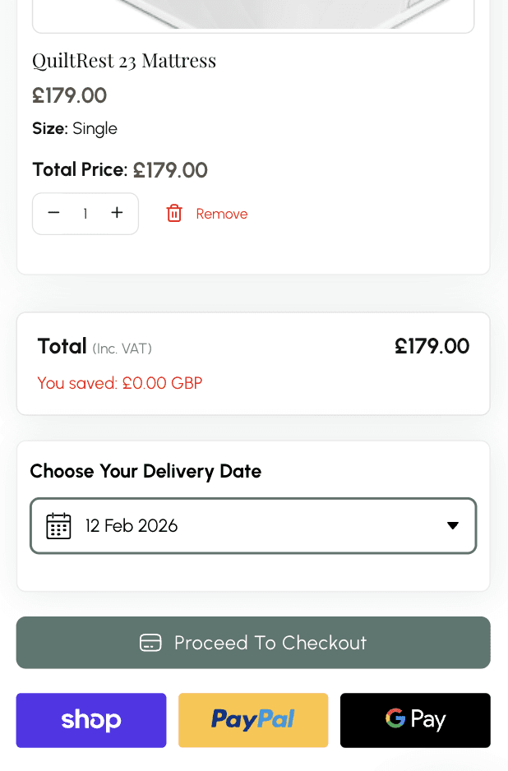Select the PayPal payment icon
This screenshot has height=771, width=508.
click(x=252, y=719)
